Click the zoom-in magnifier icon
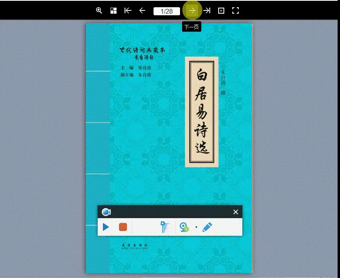340x278 pixels. click(x=99, y=10)
